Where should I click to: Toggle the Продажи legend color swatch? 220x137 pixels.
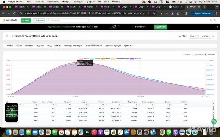pos(81,58)
